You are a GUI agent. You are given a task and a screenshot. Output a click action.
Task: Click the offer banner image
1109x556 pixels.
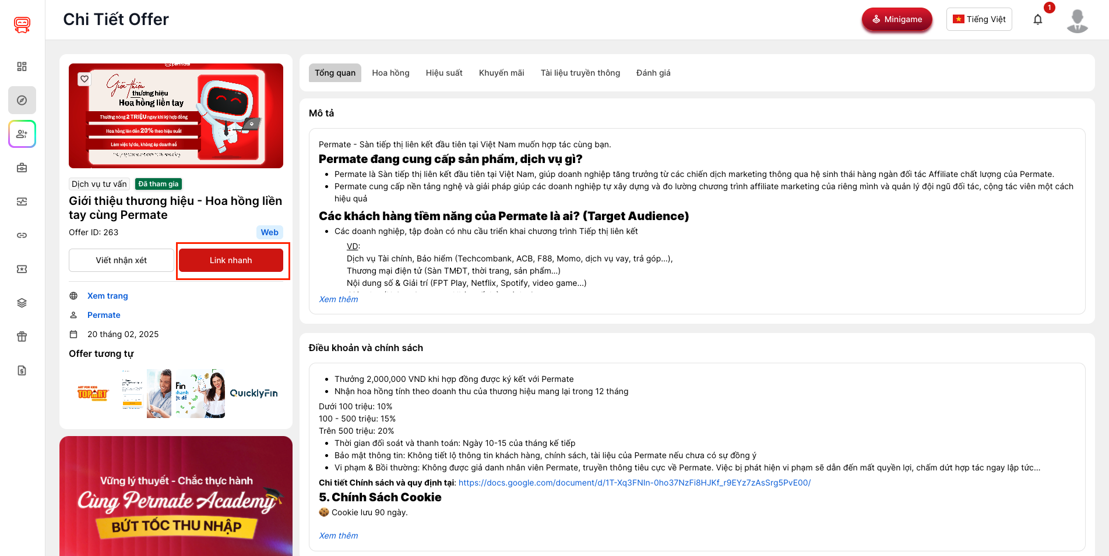(176, 116)
